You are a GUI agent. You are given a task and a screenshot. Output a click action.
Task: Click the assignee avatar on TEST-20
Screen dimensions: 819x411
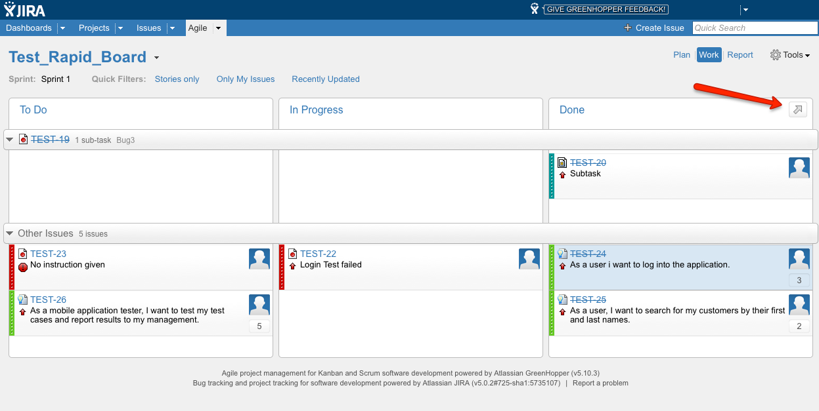[x=799, y=168]
